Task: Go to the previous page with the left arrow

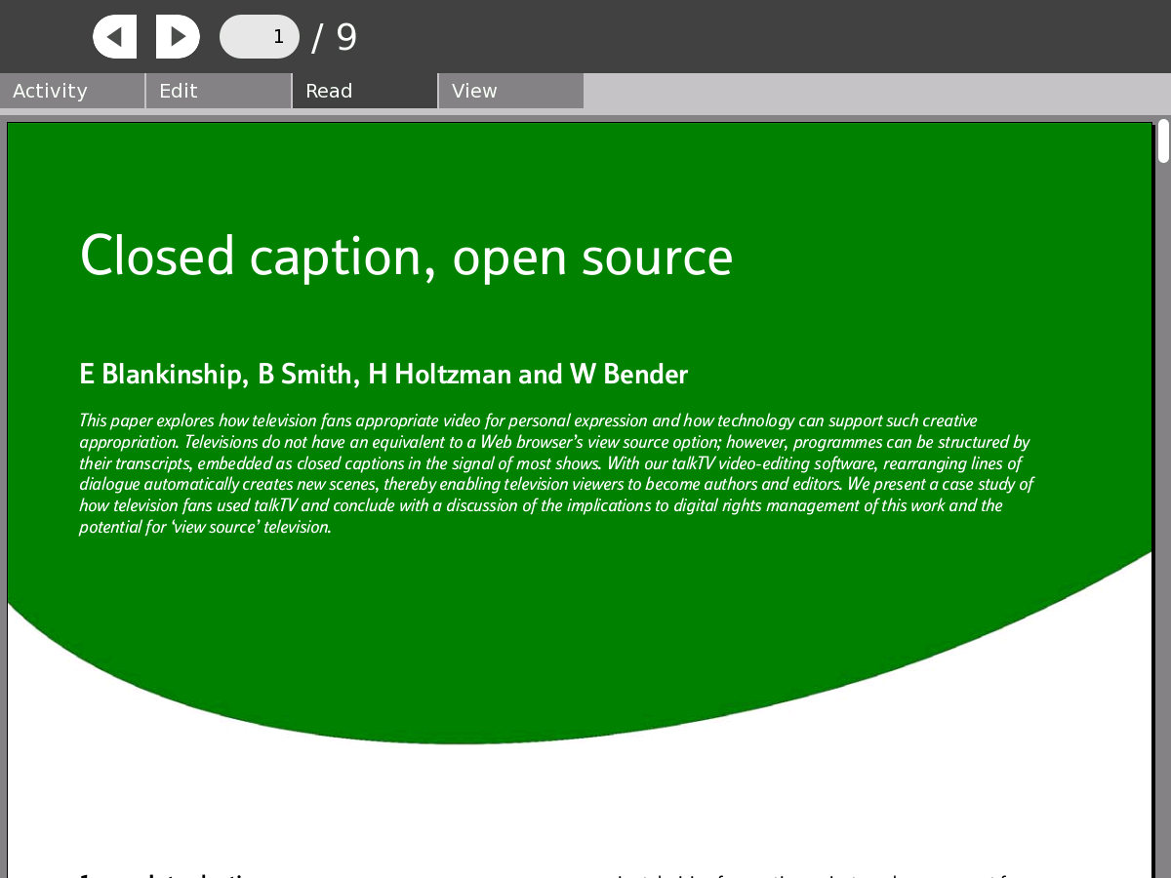Action: click(x=114, y=37)
